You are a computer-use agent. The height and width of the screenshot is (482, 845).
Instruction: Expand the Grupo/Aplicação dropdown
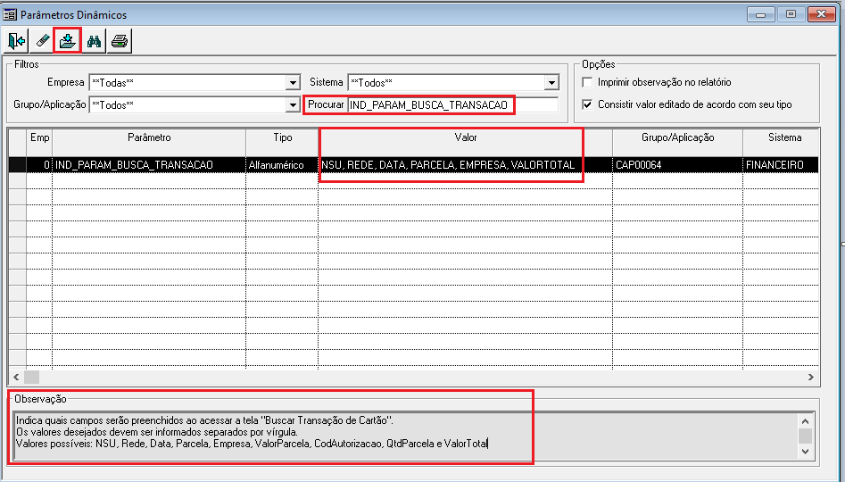click(293, 105)
